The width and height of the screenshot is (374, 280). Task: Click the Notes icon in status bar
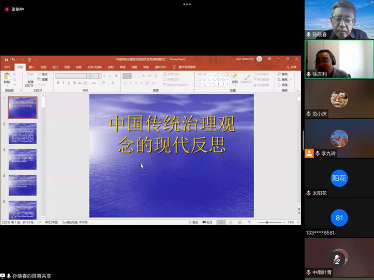[x=193, y=222]
